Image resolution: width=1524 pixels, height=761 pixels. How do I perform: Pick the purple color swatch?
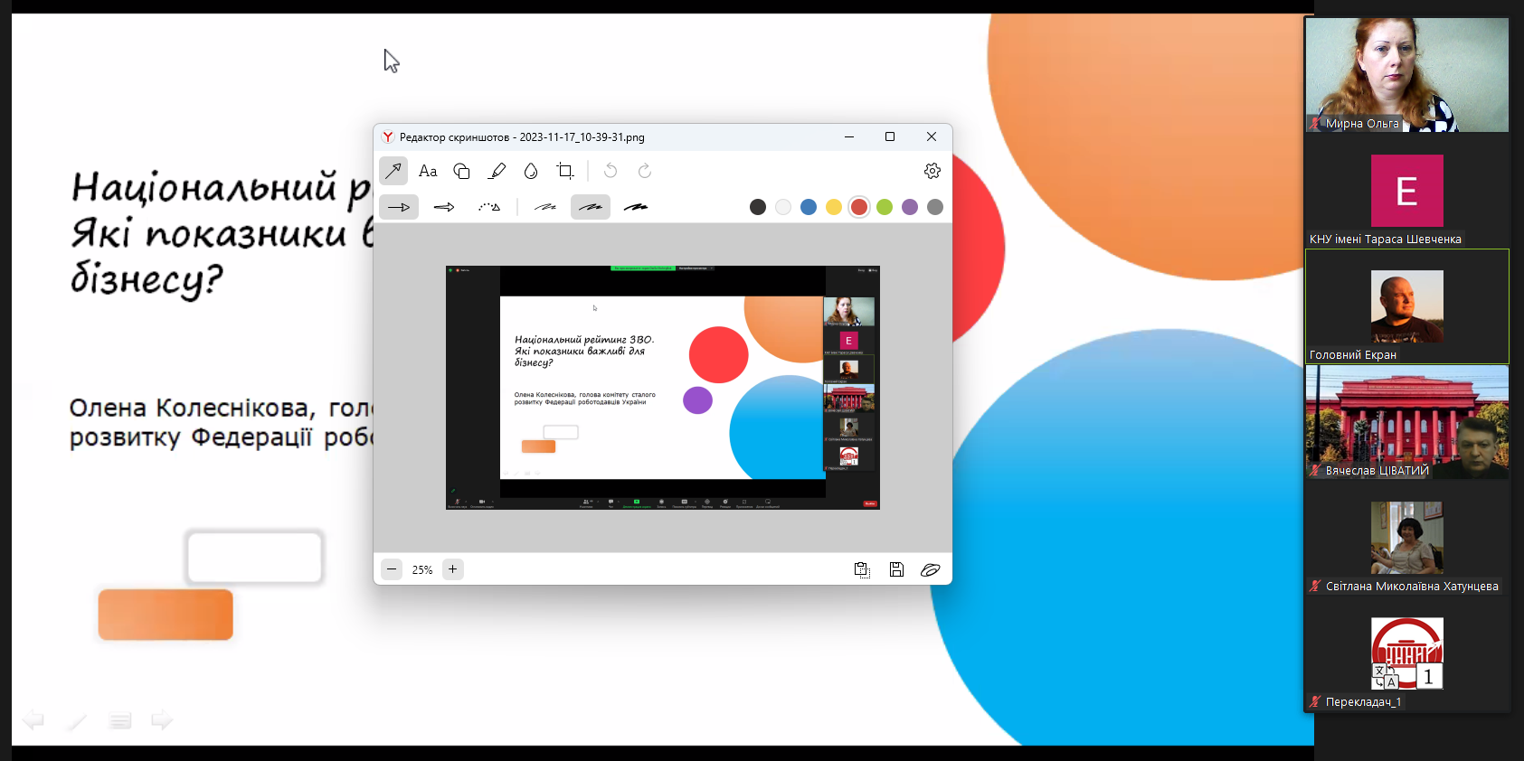click(910, 207)
